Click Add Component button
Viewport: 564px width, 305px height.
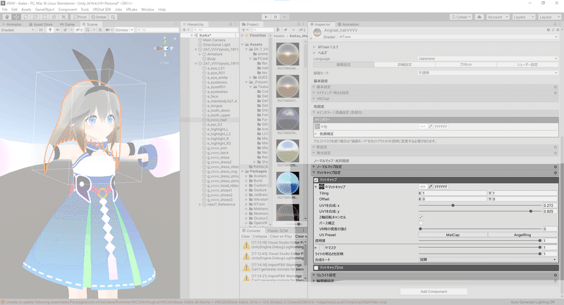pyautogui.click(x=434, y=292)
